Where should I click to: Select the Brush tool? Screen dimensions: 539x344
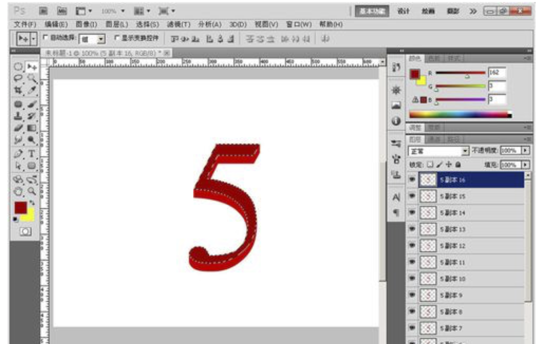[x=32, y=104]
